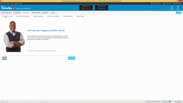The width and height of the screenshot is (183, 103).
Task: Click the Massachusetts See Amount link
Action: 102,8
